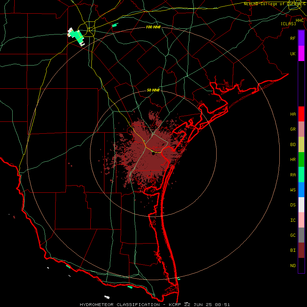Viewport: 307px width, 307px height.
Task: Click the HHC product label
Action: pyautogui.click(x=300, y=20)
